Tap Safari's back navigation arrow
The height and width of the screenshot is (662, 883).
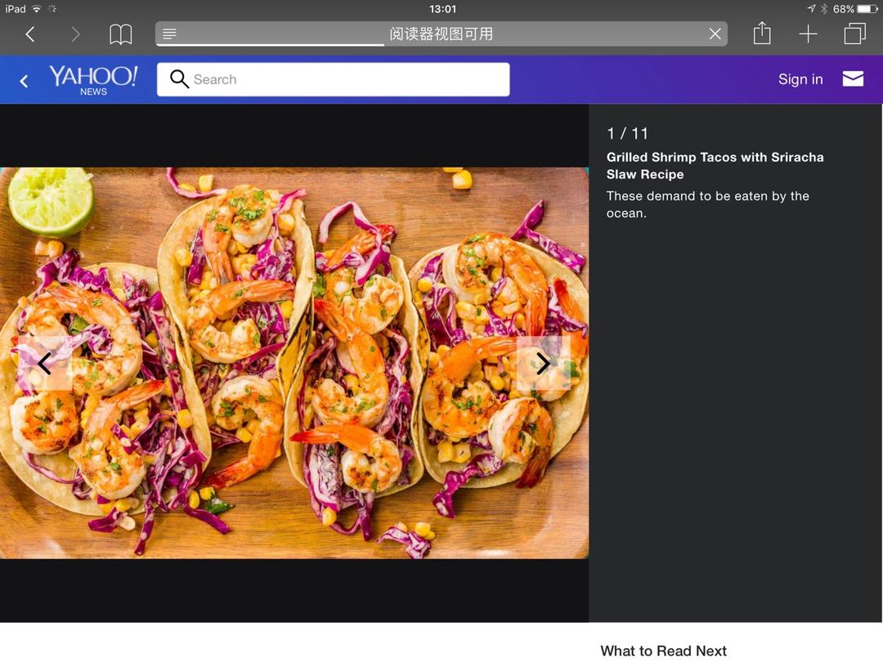pos(30,34)
